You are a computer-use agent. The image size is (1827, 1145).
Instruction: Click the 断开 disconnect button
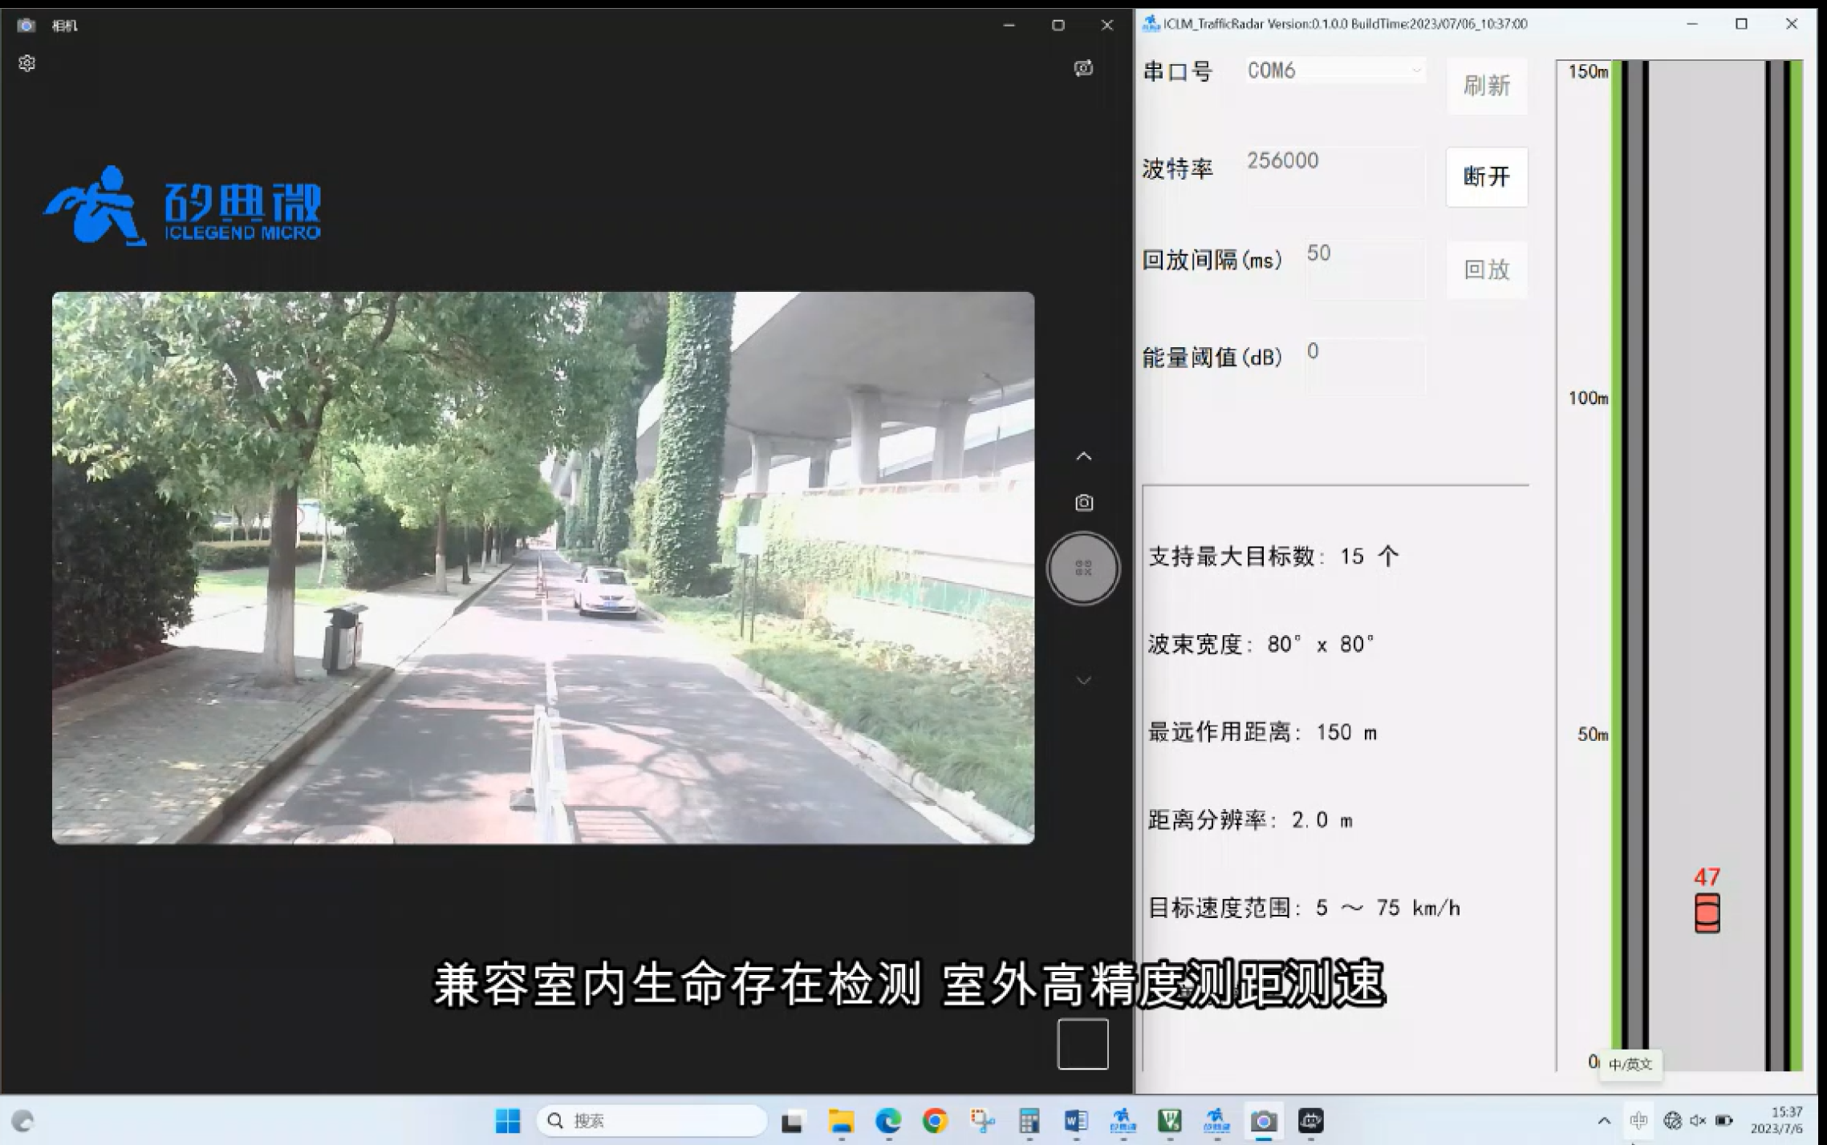(x=1487, y=176)
